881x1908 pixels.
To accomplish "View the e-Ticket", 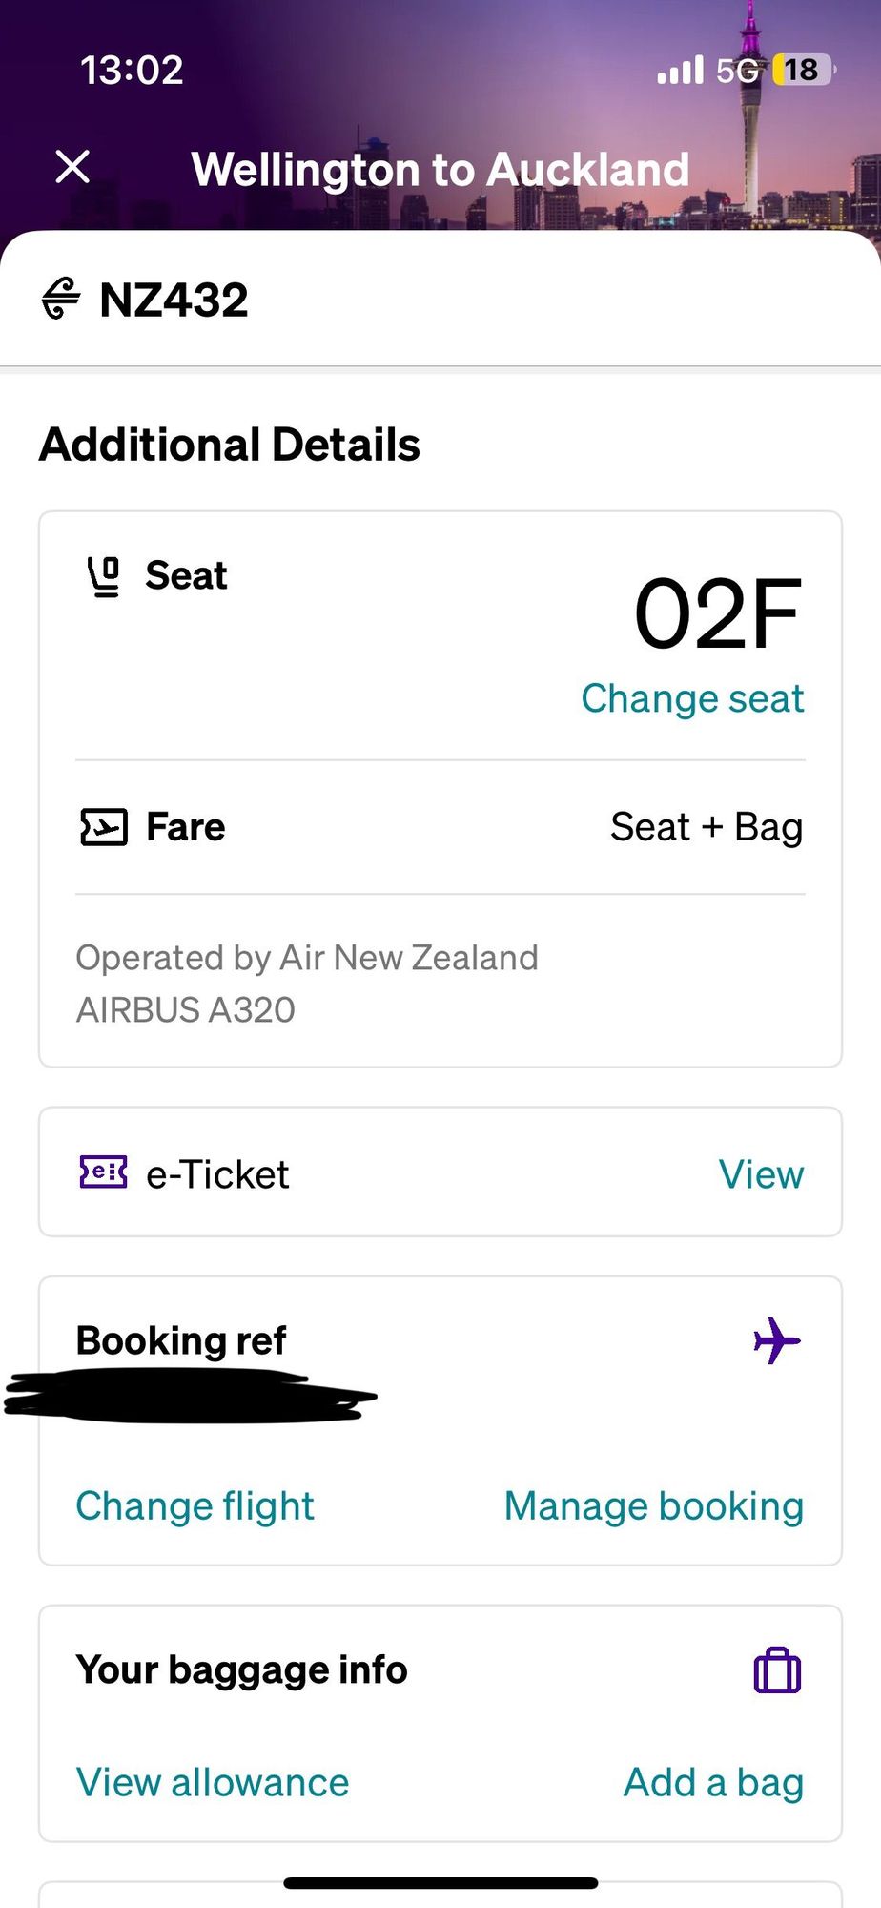I will pyautogui.click(x=761, y=1174).
